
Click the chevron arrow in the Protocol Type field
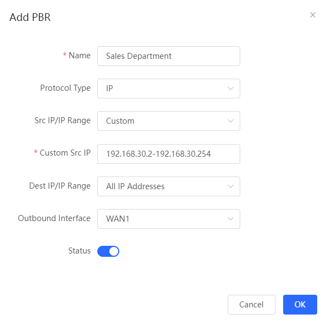pyautogui.click(x=230, y=89)
